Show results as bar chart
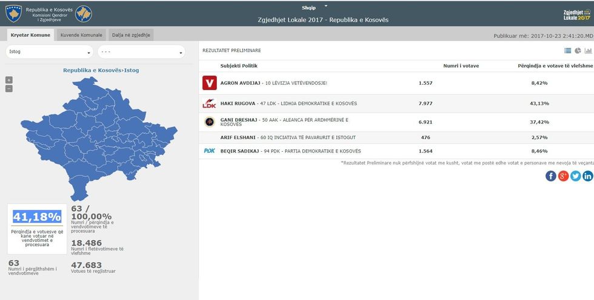 588,51
